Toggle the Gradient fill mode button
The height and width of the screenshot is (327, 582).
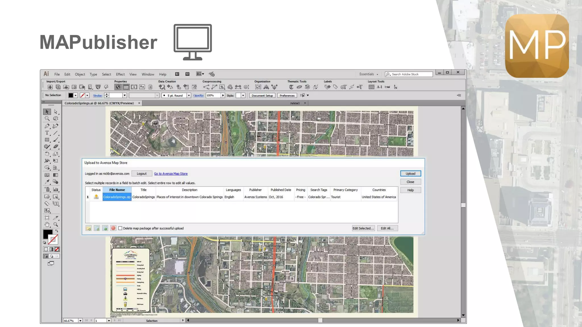tap(51, 249)
